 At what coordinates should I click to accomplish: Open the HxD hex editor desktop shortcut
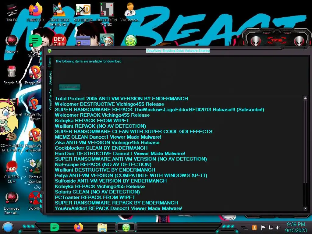coord(83,12)
